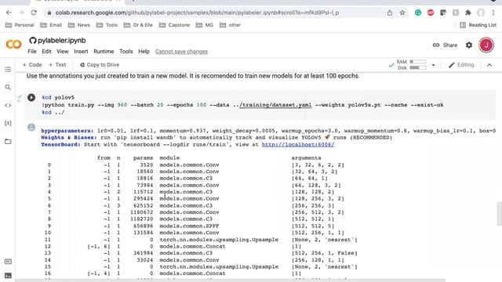Open find and replace search icon
Image resolution: width=502 pixels, height=282 pixels.
[x=8, y=87]
